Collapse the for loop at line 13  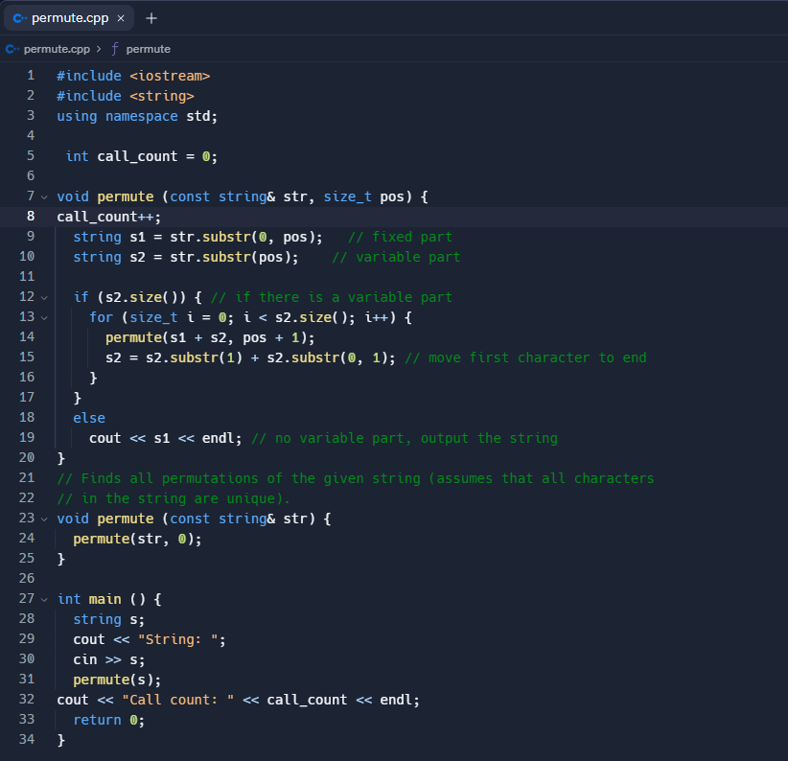[44, 318]
